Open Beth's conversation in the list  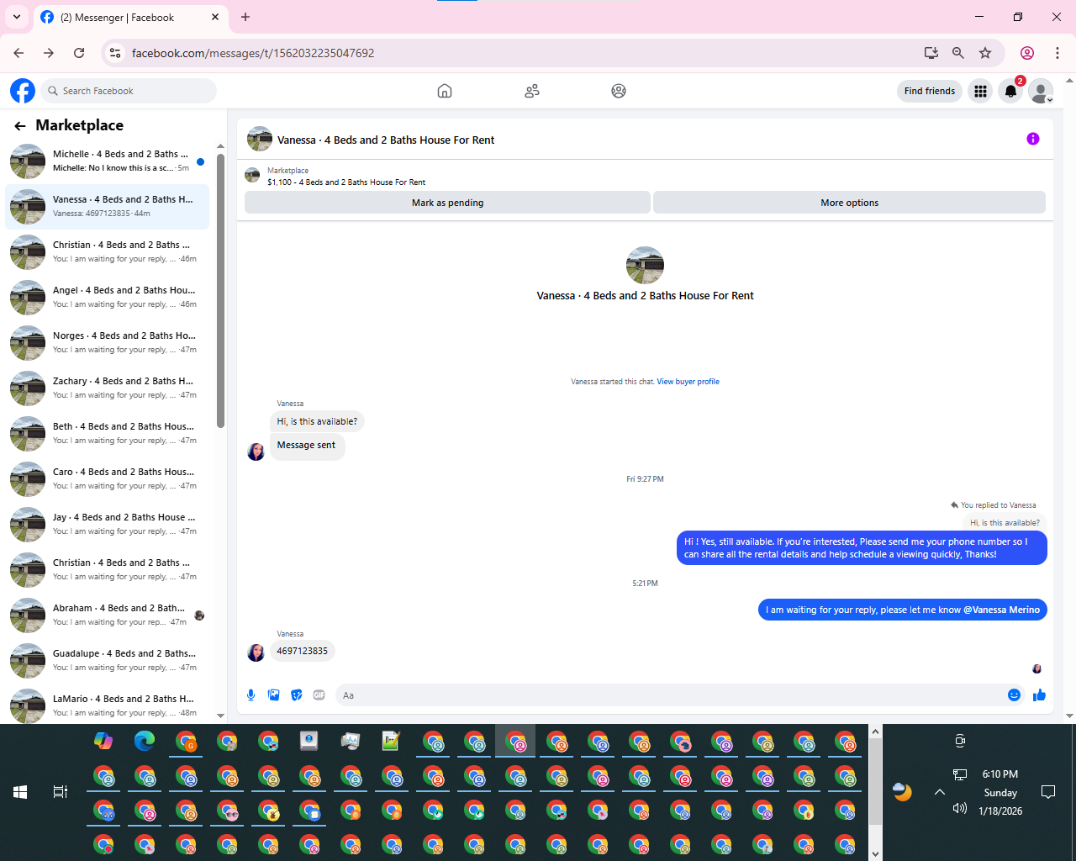(108, 433)
